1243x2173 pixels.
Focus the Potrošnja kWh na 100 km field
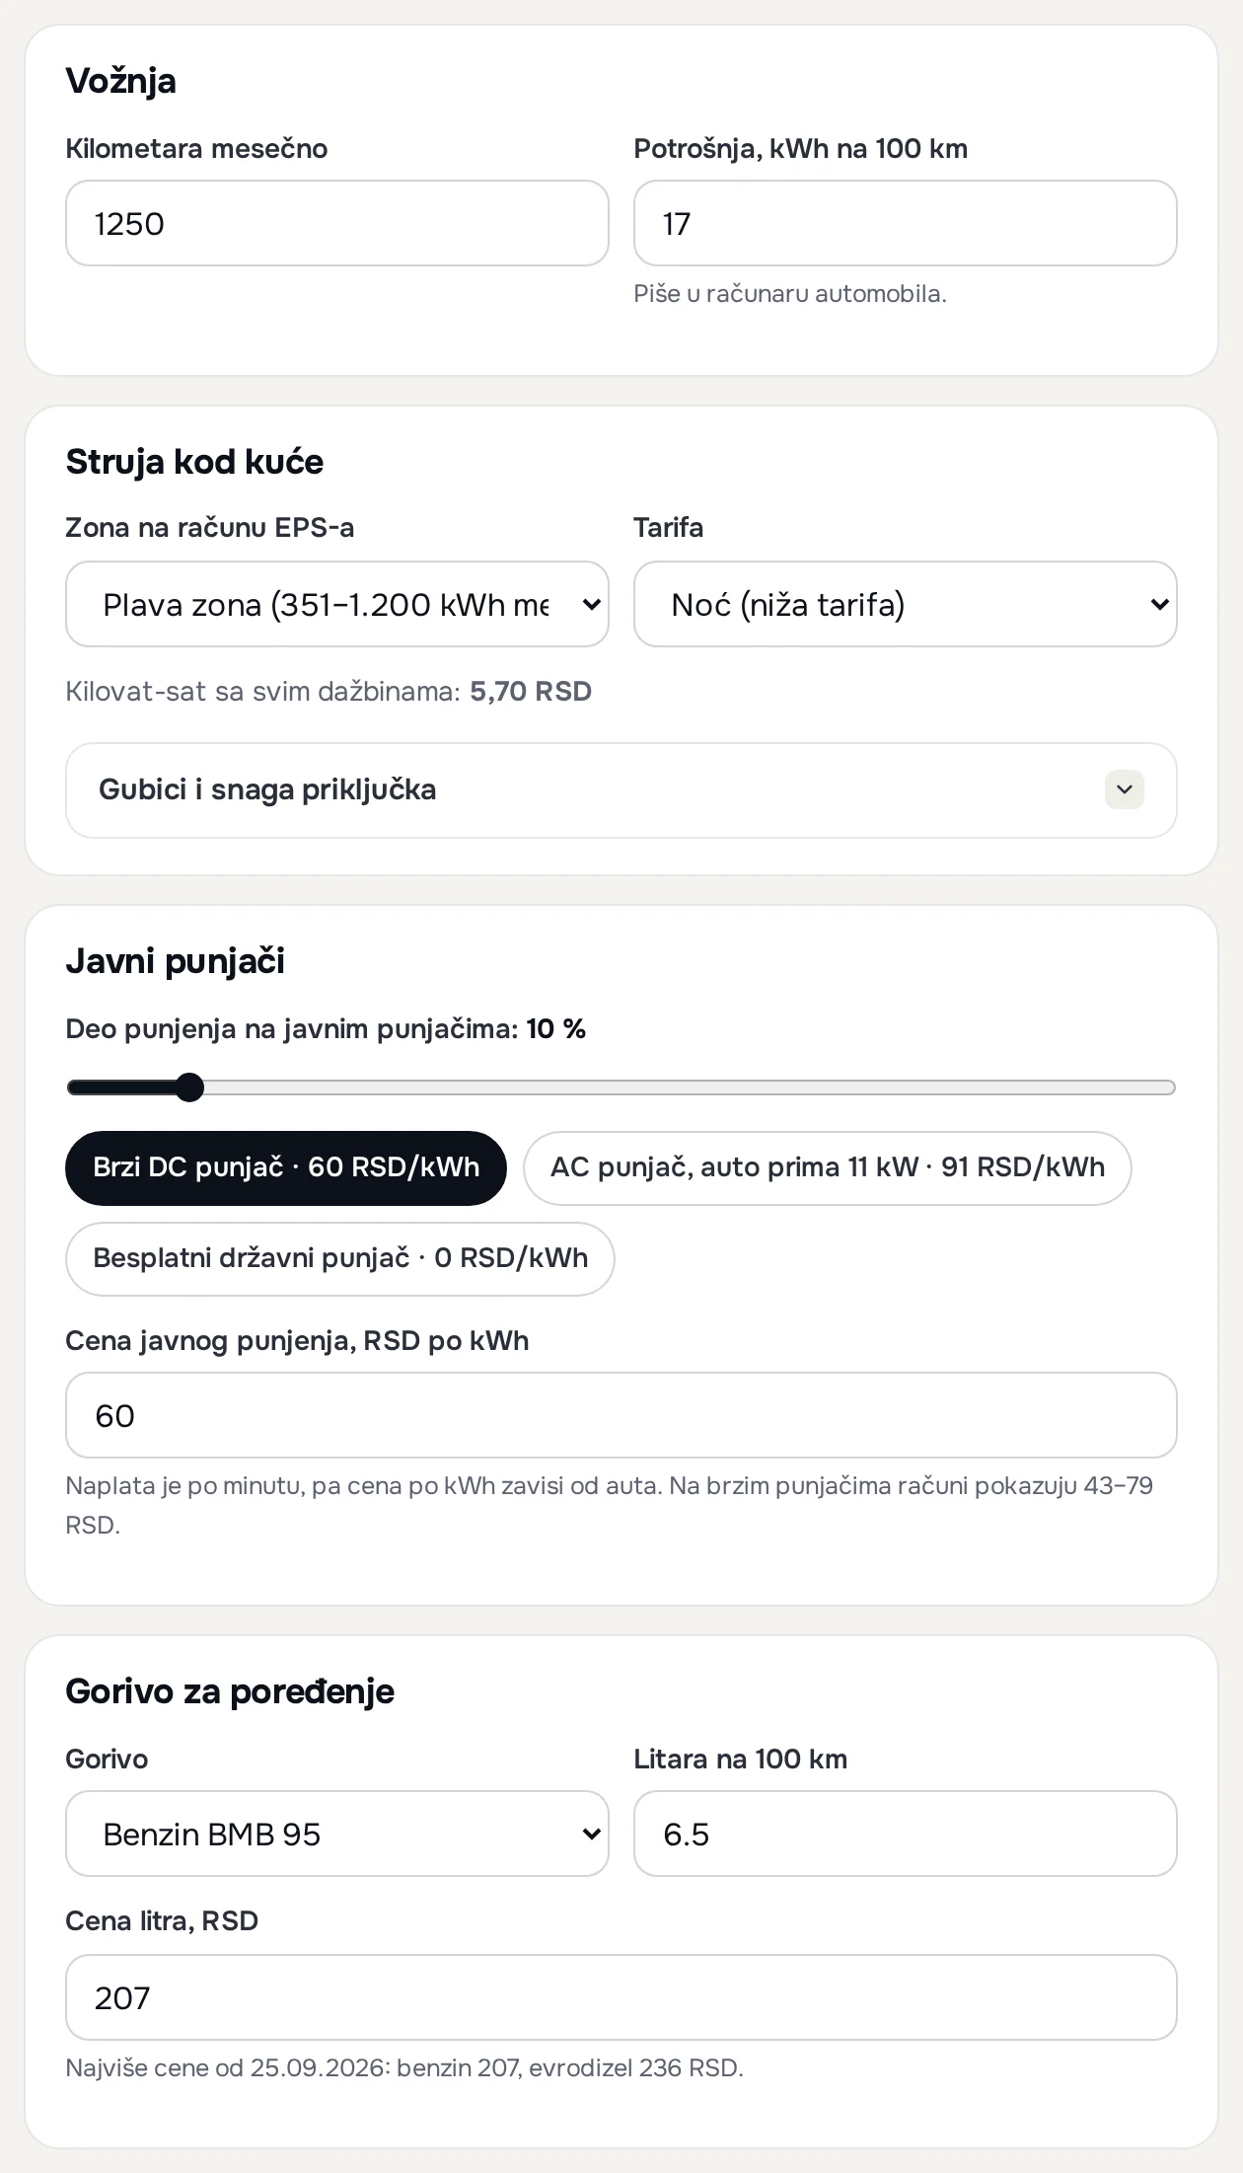tap(906, 223)
